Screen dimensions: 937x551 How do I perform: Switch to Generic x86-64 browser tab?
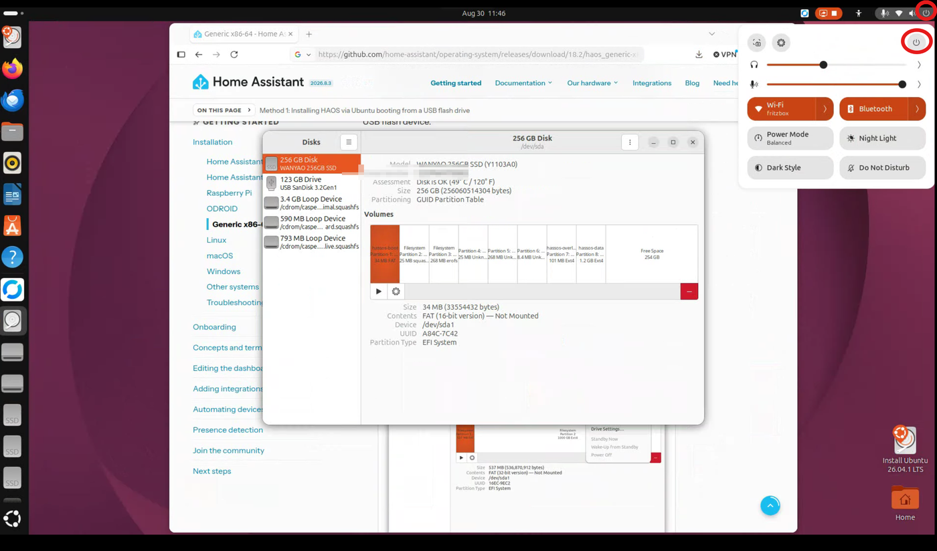[x=245, y=34]
